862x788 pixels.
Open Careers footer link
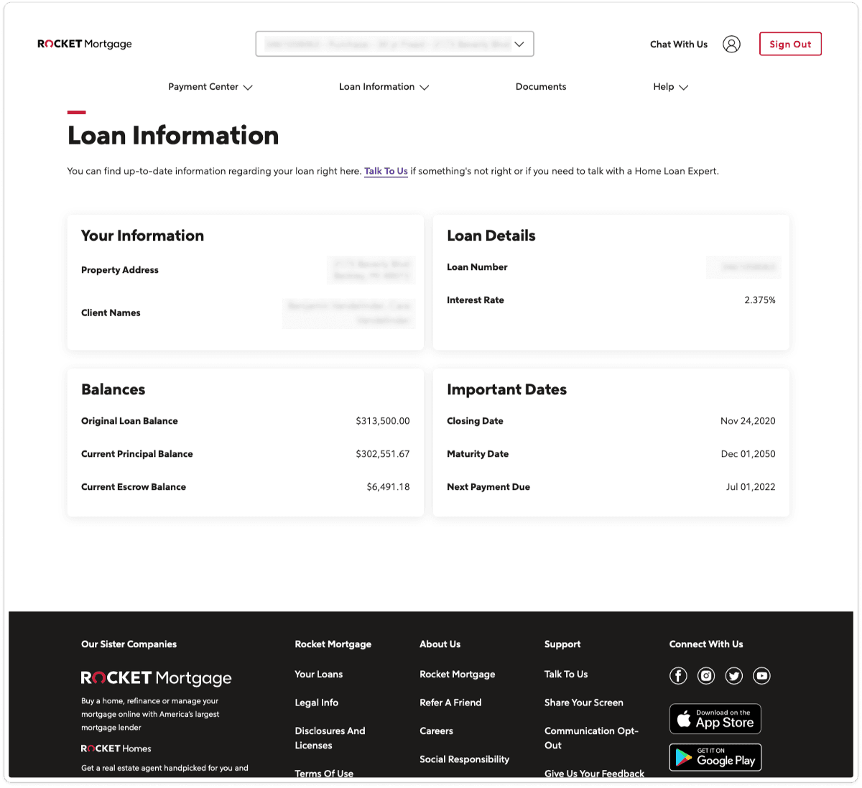[x=436, y=731]
